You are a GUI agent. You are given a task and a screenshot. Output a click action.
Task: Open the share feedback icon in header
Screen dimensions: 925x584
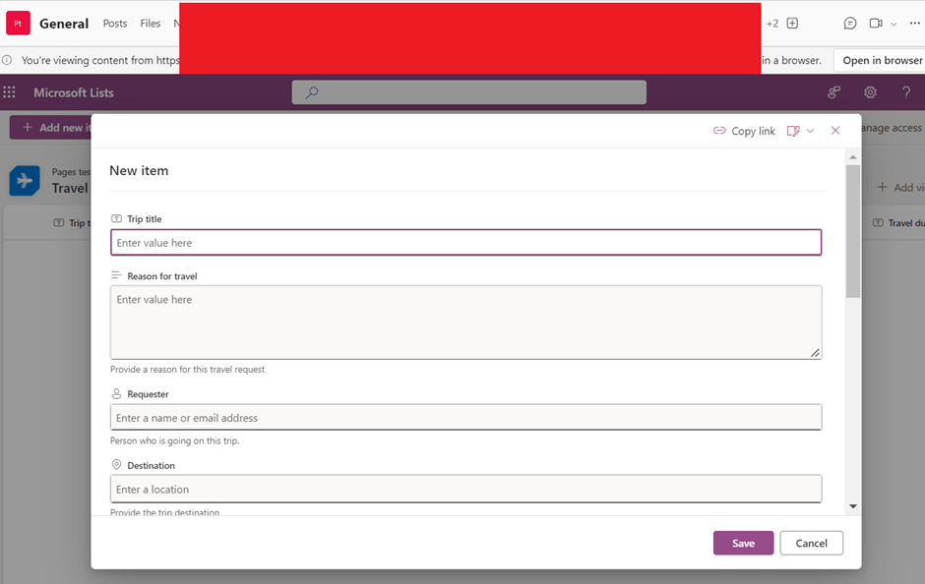[x=833, y=92]
